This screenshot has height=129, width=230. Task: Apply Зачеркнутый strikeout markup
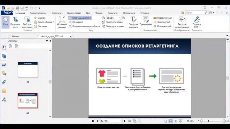pos(162,22)
